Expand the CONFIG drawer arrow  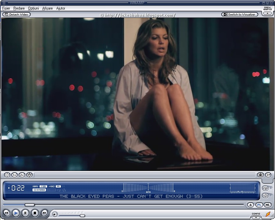(x=256, y=217)
